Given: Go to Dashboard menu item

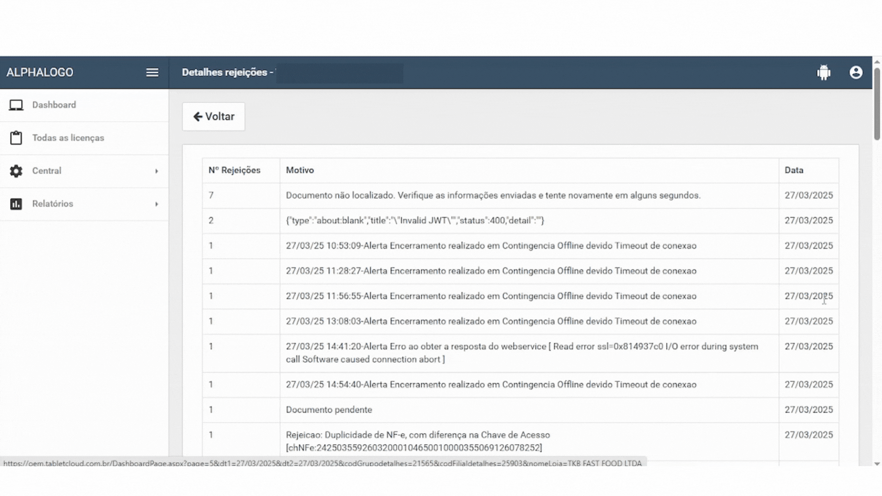Looking at the screenshot, I should pyautogui.click(x=54, y=105).
